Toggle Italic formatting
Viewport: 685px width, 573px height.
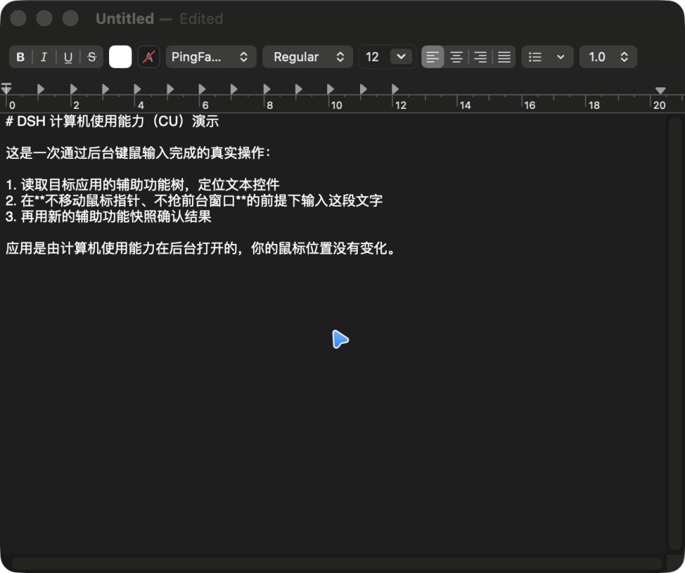click(x=43, y=57)
